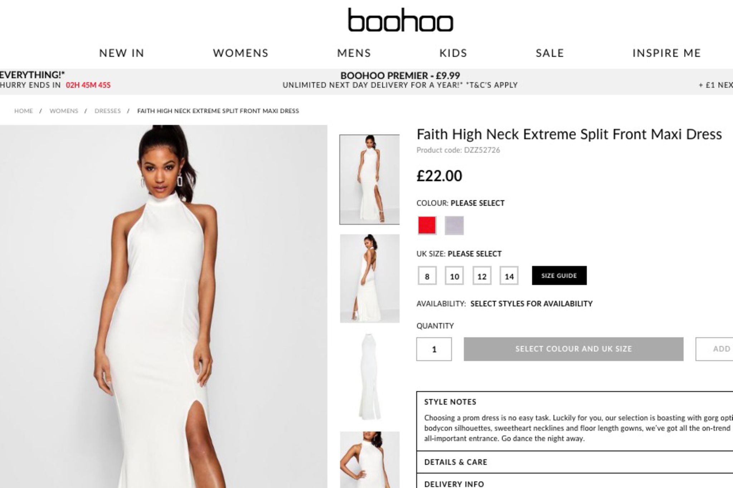Viewport: 733px width, 488px height.
Task: Choose UK size 8
Action: 427,276
